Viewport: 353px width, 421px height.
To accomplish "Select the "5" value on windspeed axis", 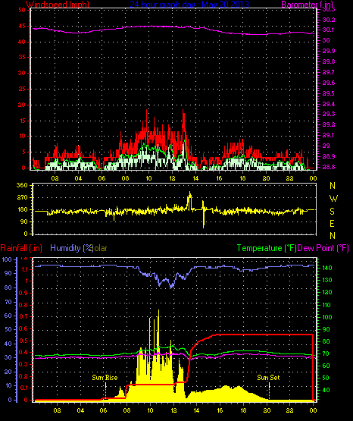I will coord(23,152).
